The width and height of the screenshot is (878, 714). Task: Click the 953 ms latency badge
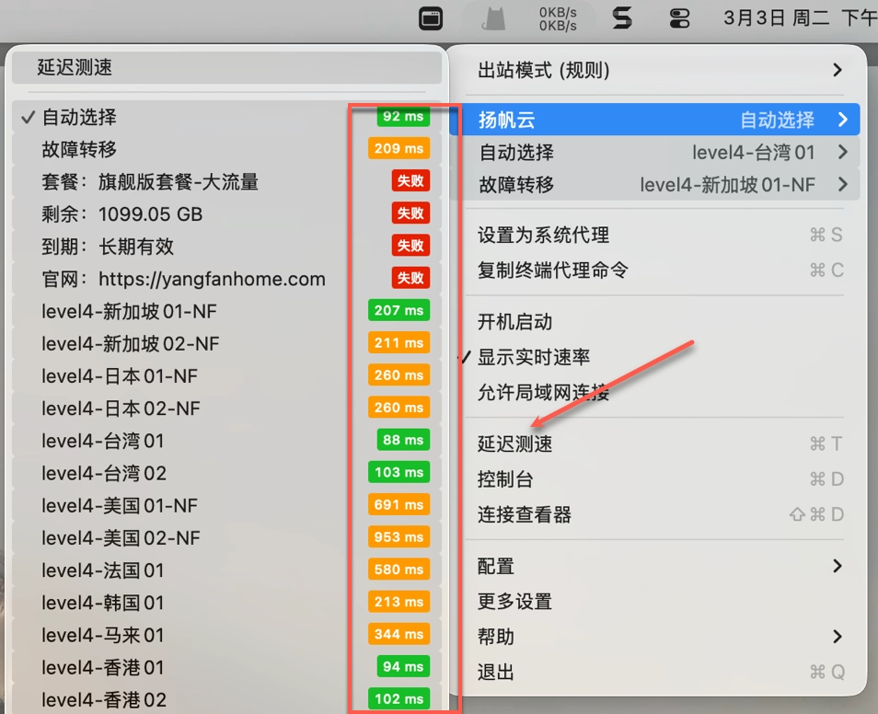[x=399, y=537]
